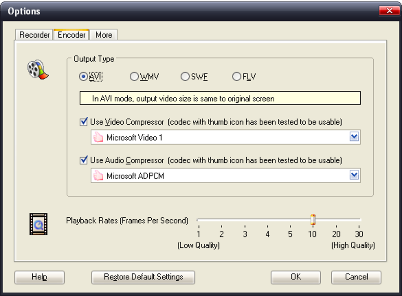402x296 pixels.
Task: Select the AVI output type
Action: (x=83, y=77)
